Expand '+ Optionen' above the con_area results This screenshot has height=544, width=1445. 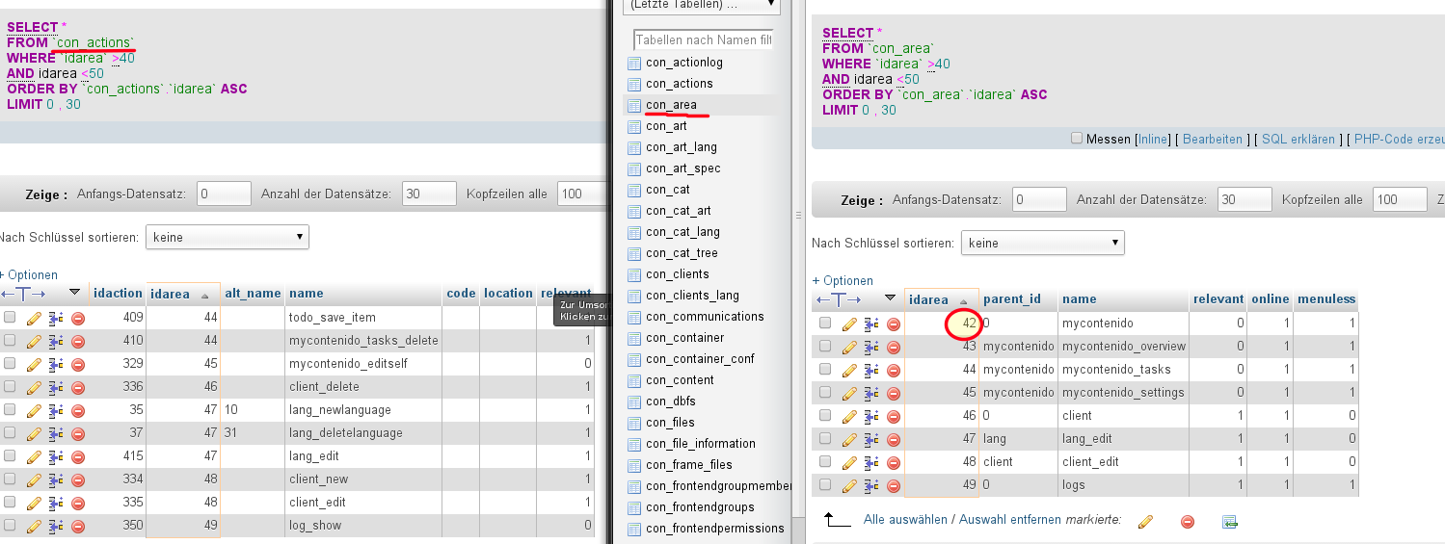843,280
